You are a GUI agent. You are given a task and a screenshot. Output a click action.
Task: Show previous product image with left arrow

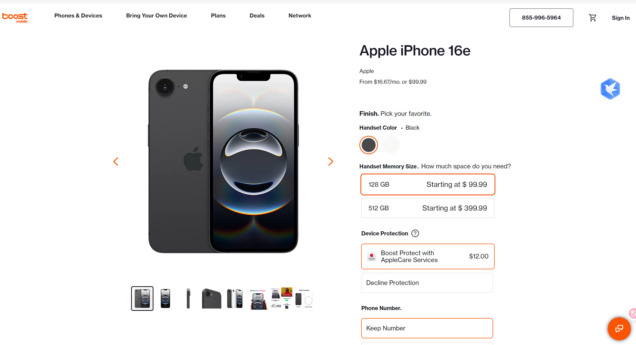[x=116, y=161]
